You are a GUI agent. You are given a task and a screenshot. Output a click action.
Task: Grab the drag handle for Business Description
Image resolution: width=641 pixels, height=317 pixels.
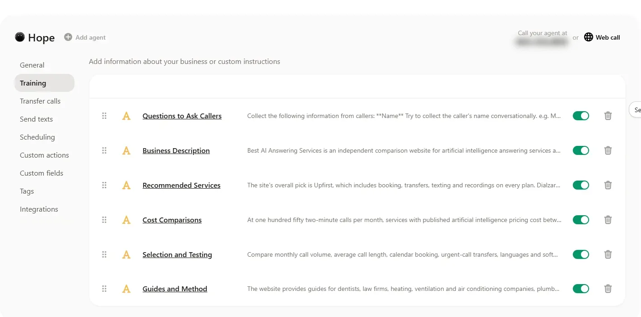pyautogui.click(x=104, y=150)
